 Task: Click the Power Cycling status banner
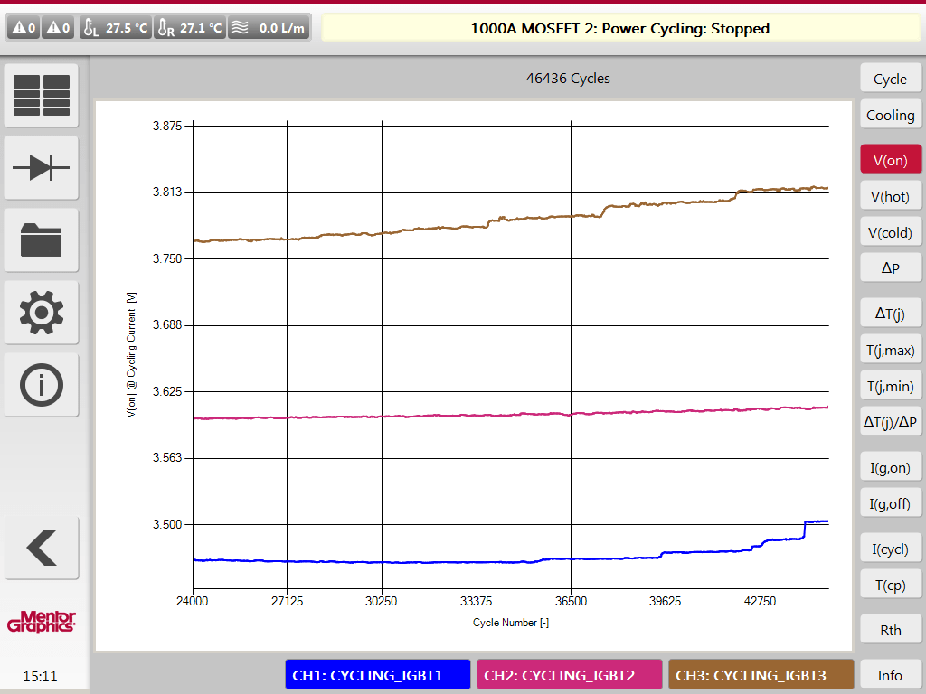point(619,28)
